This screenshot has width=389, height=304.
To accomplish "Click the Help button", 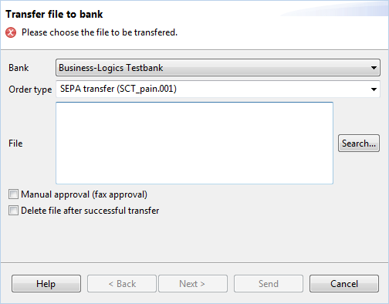I will click(46, 284).
